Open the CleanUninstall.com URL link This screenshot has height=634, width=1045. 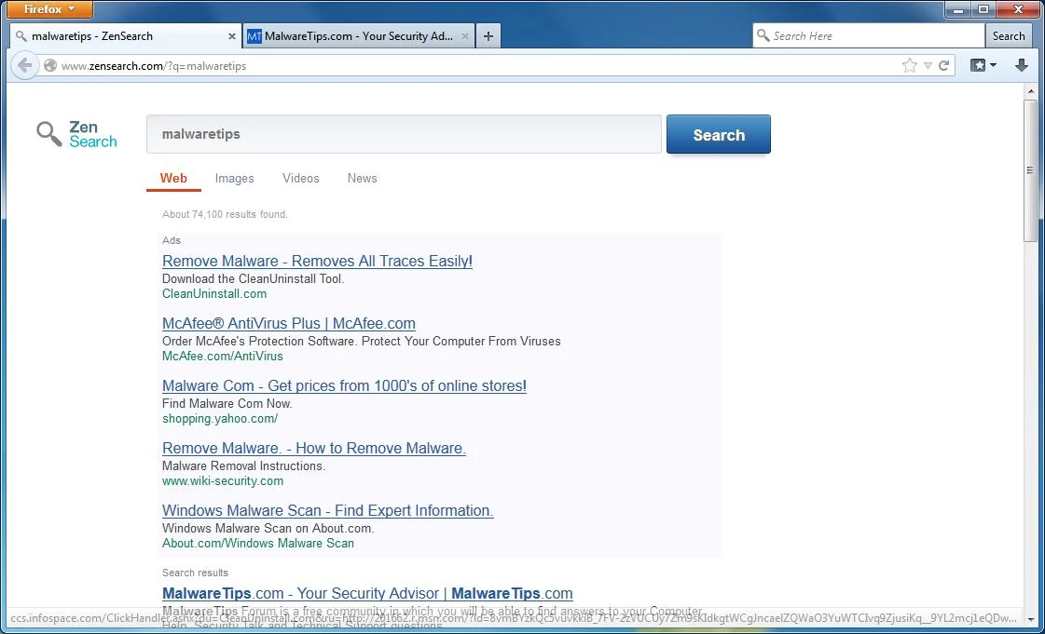[x=214, y=293]
